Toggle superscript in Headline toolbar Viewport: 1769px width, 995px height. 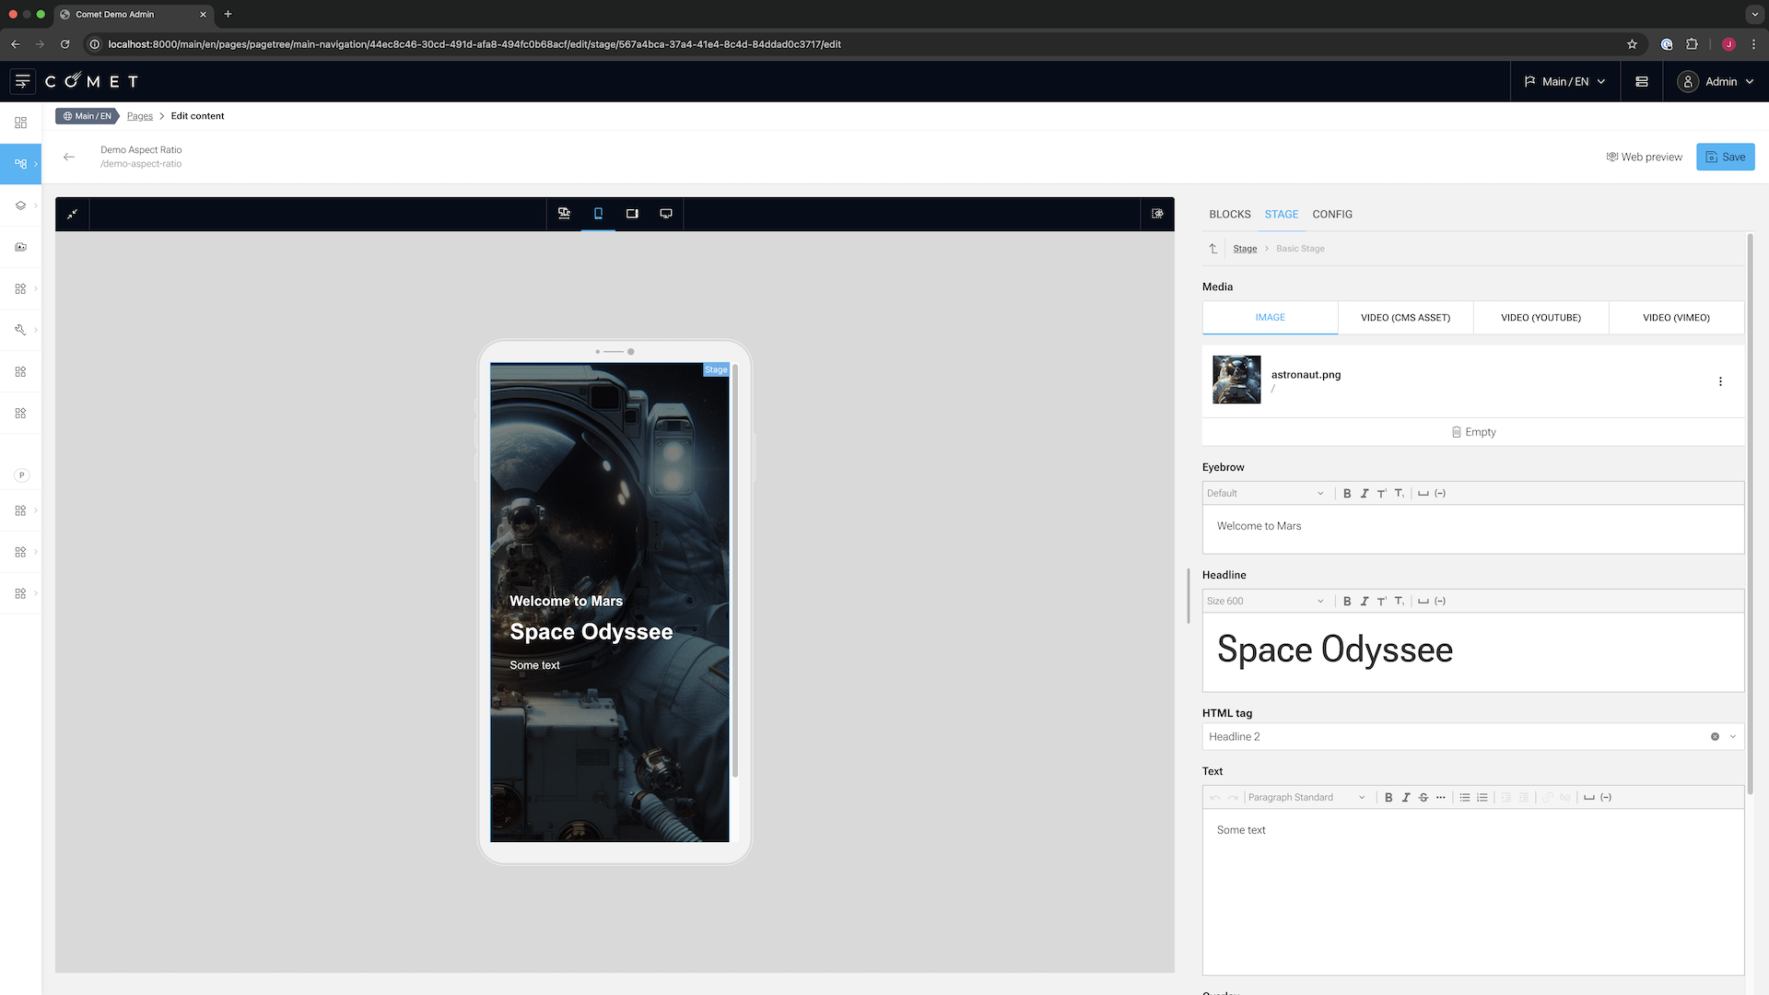tap(1382, 602)
